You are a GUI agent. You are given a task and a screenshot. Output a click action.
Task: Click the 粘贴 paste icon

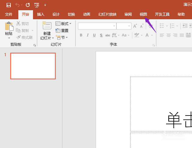click(x=9, y=26)
